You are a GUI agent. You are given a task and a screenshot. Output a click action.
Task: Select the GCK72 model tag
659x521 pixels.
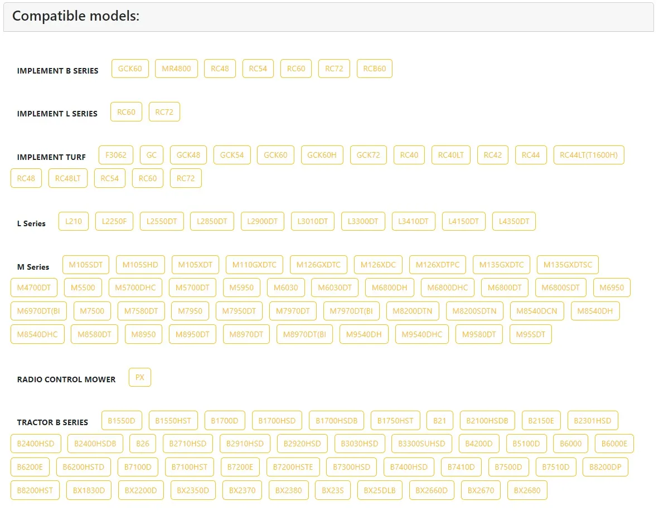coord(368,155)
